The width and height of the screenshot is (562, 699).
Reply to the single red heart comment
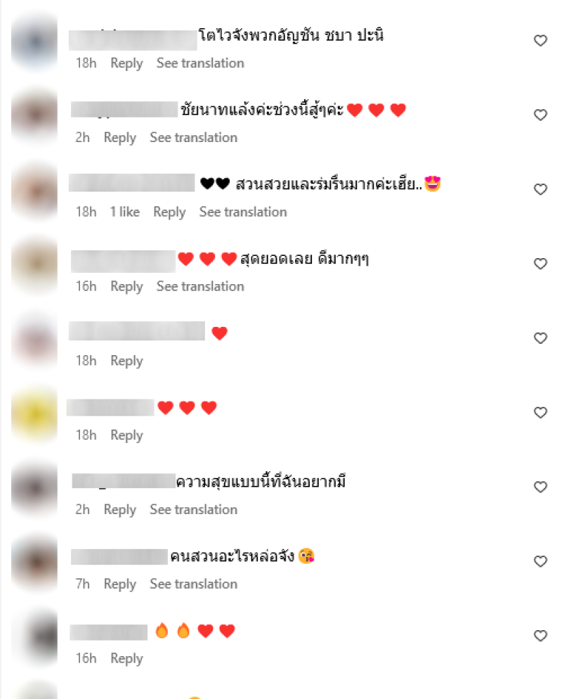pos(126,361)
